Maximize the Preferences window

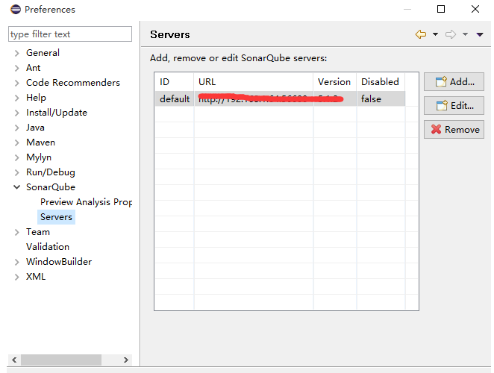pyautogui.click(x=441, y=9)
